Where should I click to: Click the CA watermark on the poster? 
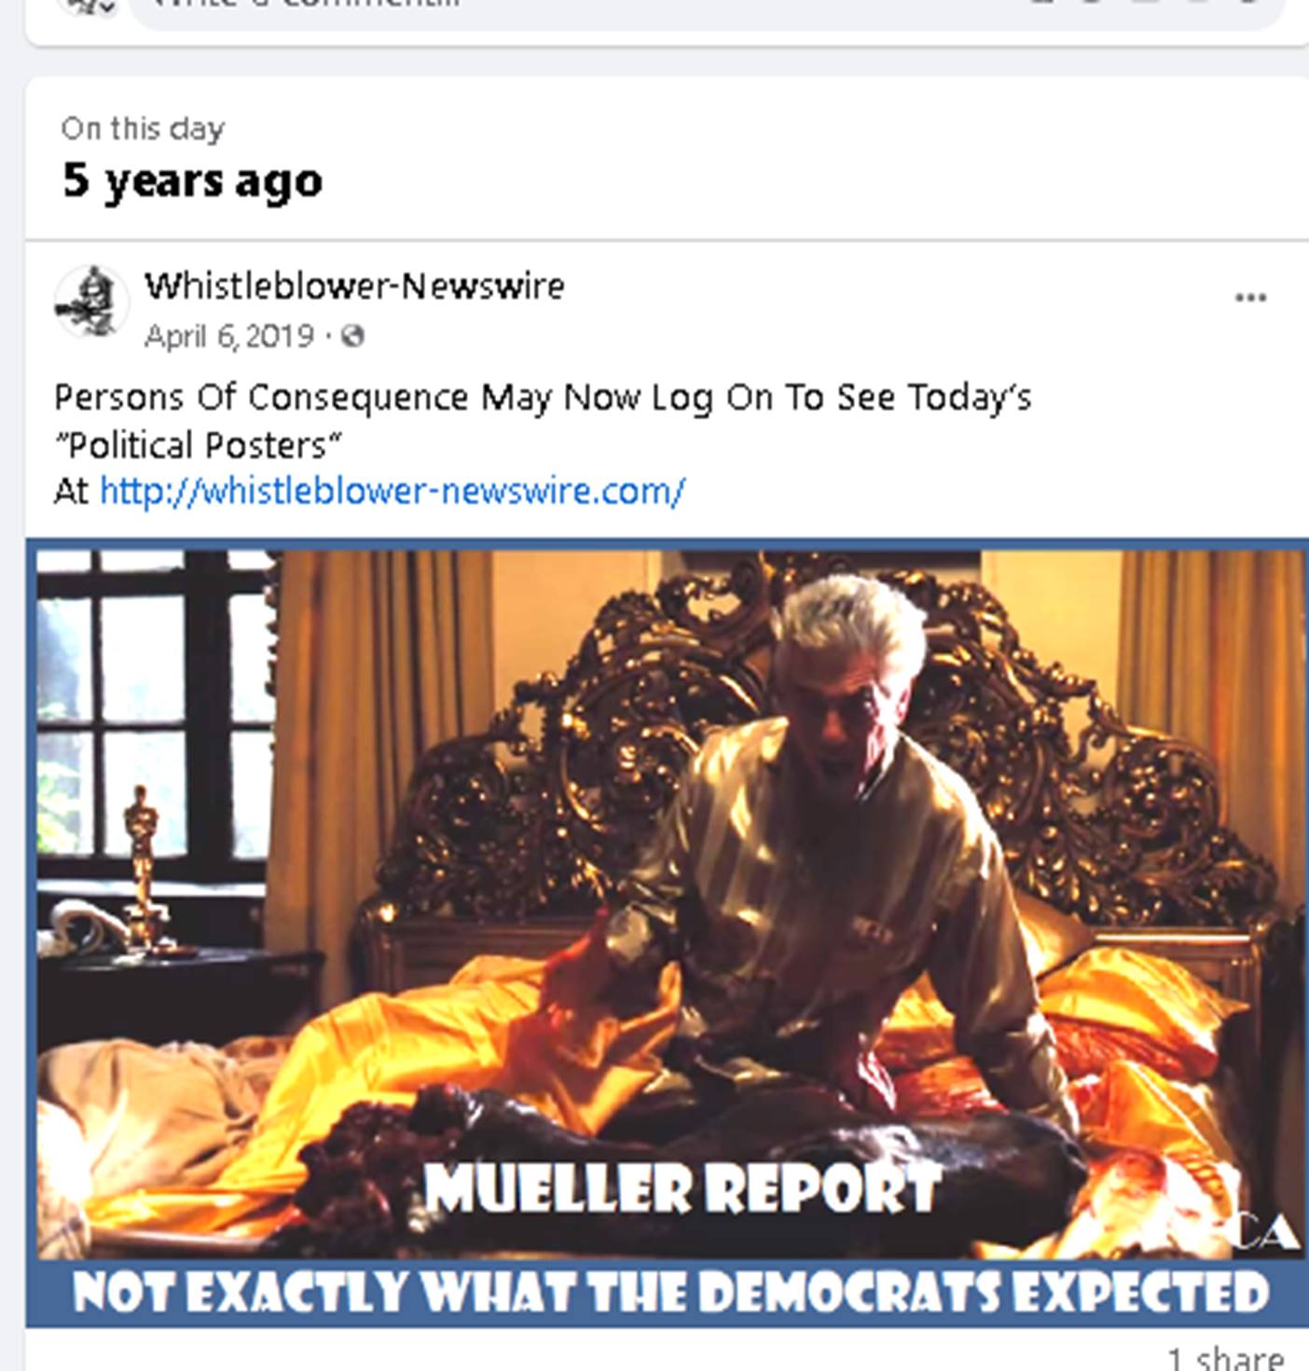coord(1269,1231)
